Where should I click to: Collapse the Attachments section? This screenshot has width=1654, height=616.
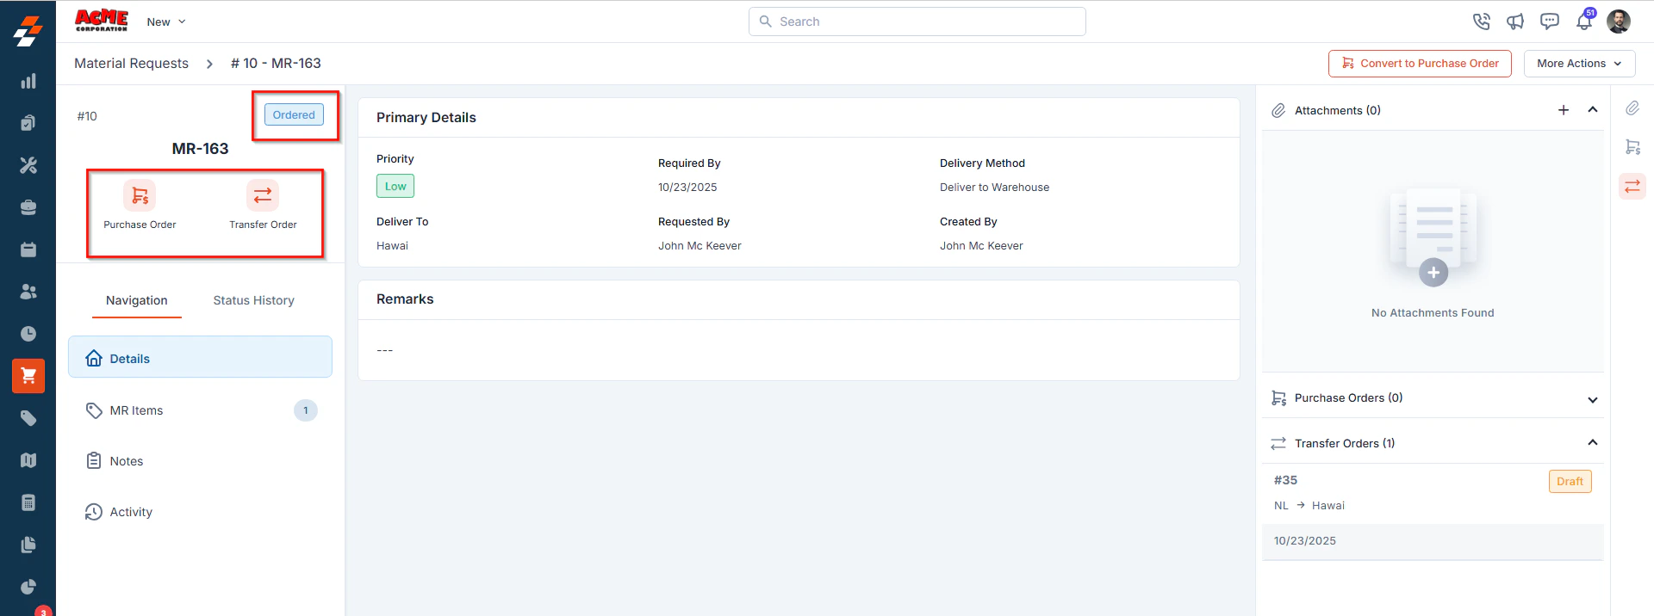(x=1593, y=110)
